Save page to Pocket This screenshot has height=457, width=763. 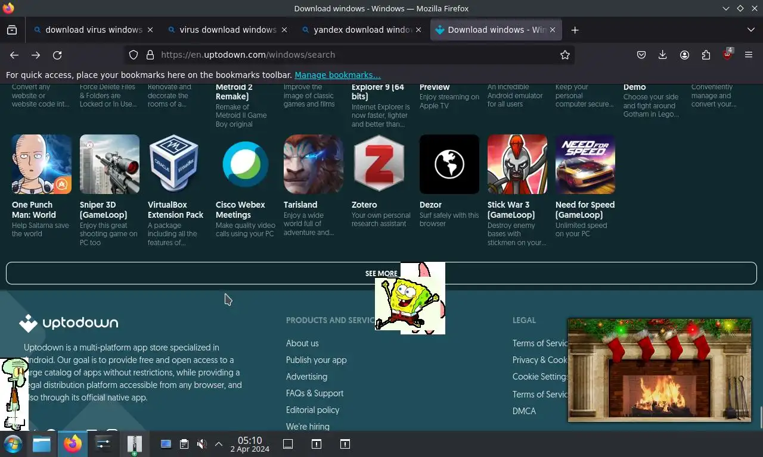click(x=641, y=55)
